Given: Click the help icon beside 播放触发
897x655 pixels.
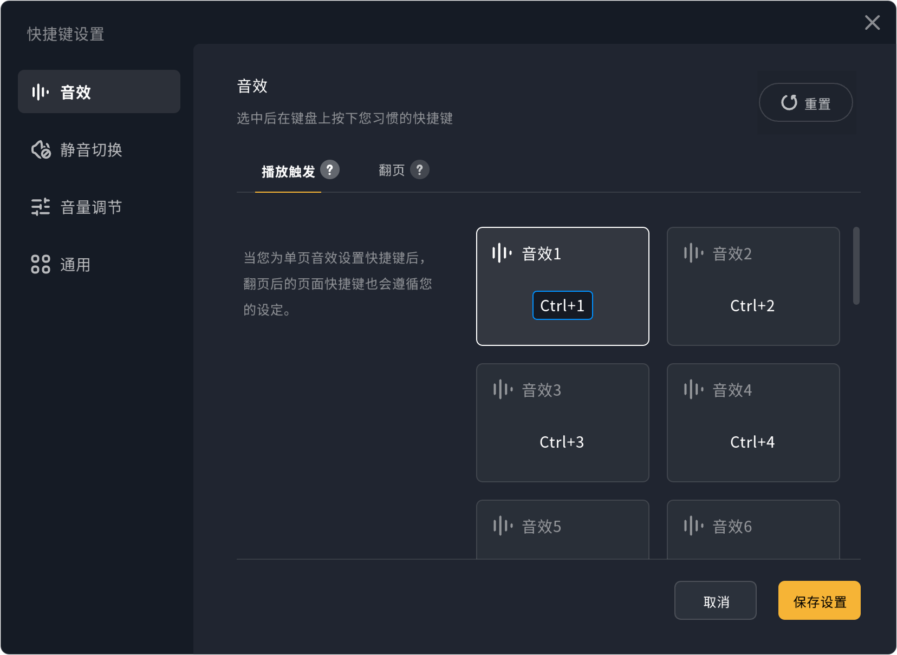Looking at the screenshot, I should tap(329, 170).
